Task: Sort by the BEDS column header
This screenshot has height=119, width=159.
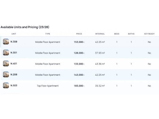Action: (117, 34)
